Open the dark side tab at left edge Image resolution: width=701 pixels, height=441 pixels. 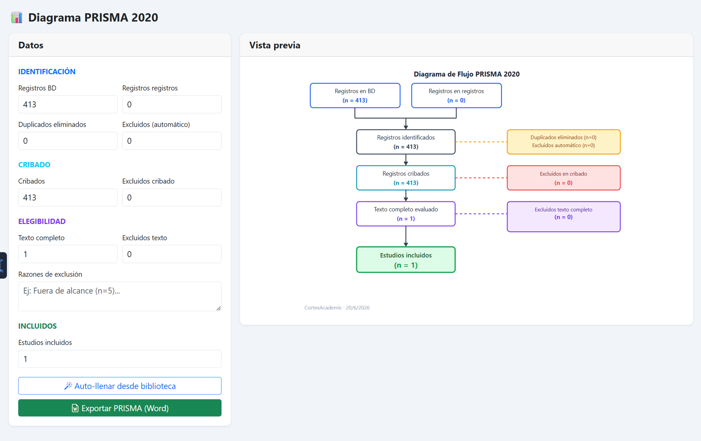(x=3, y=265)
